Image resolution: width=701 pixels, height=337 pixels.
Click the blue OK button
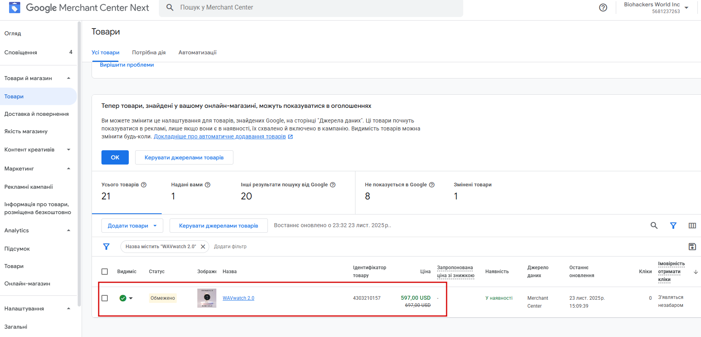point(115,157)
